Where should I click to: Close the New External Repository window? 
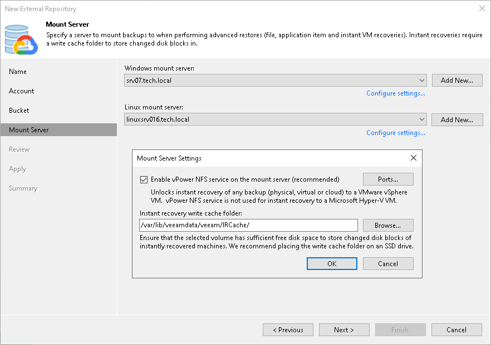482,8
